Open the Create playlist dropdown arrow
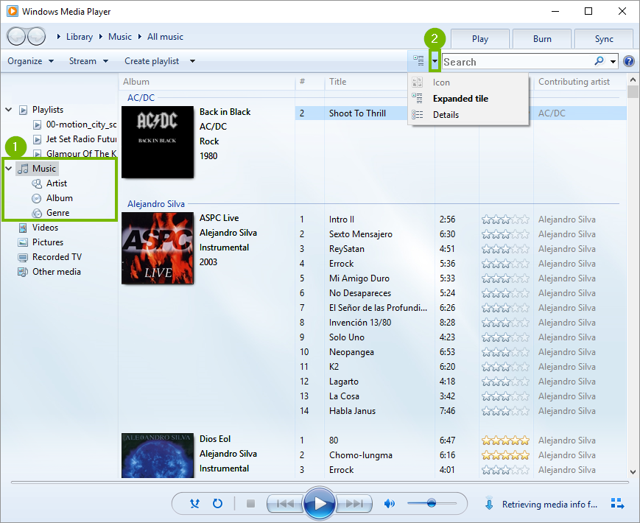 click(x=191, y=60)
